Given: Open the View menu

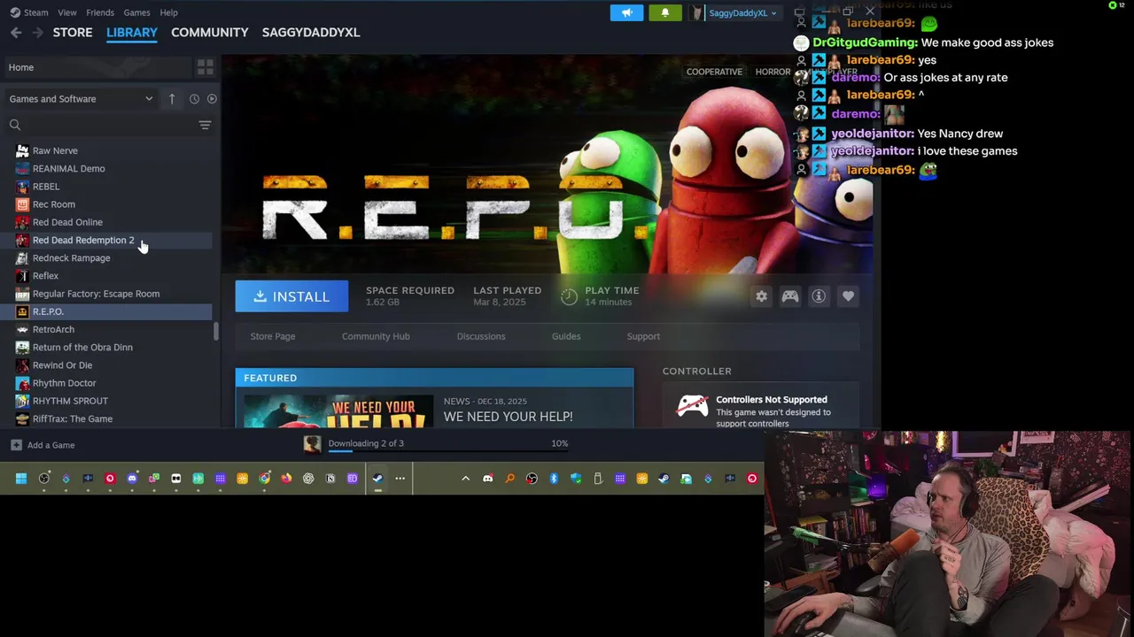Looking at the screenshot, I should click(67, 12).
